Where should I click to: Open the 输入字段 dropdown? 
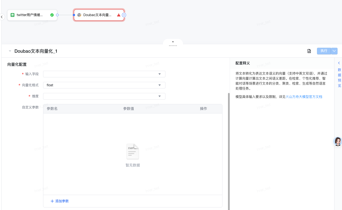[104, 74]
